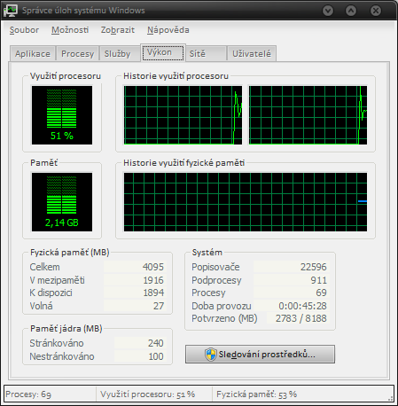
Task: Click status bar Fyzická paměť: 53 %
Action: (x=256, y=394)
